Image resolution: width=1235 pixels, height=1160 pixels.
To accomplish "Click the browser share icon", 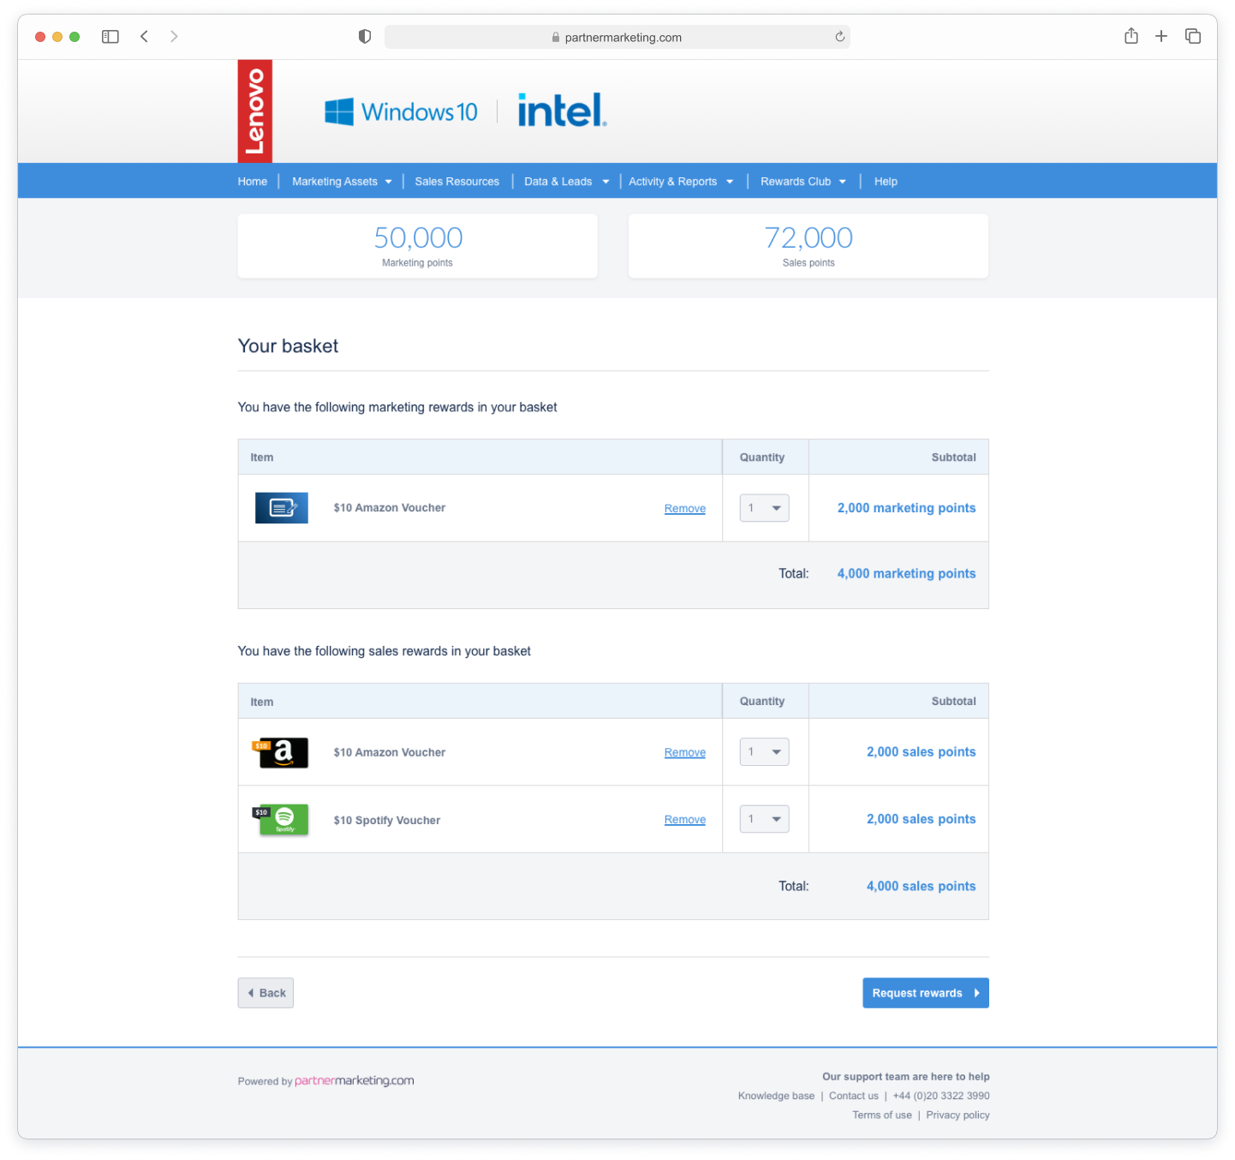I will [1131, 36].
